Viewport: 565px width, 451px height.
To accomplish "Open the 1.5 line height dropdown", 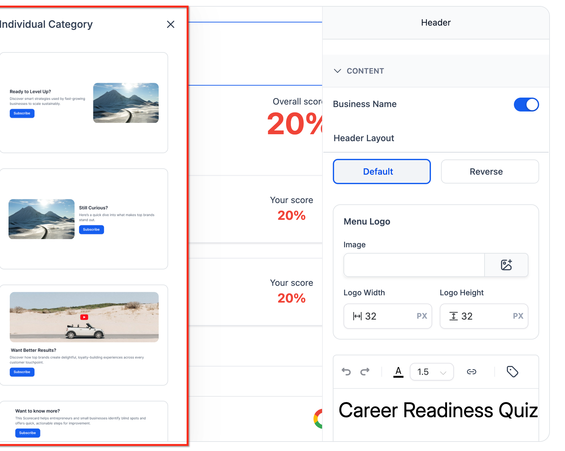I will (432, 372).
